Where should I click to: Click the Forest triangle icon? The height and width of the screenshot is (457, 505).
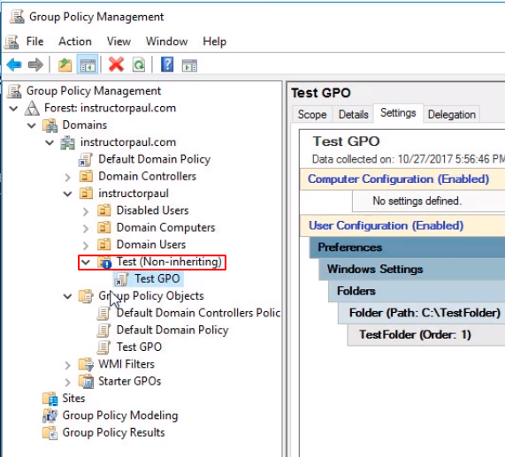[32, 108]
